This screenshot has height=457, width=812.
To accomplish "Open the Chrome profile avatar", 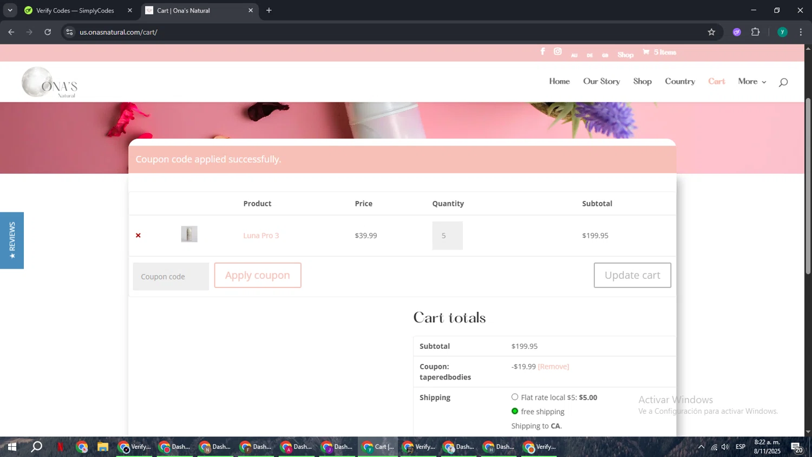I will [782, 32].
